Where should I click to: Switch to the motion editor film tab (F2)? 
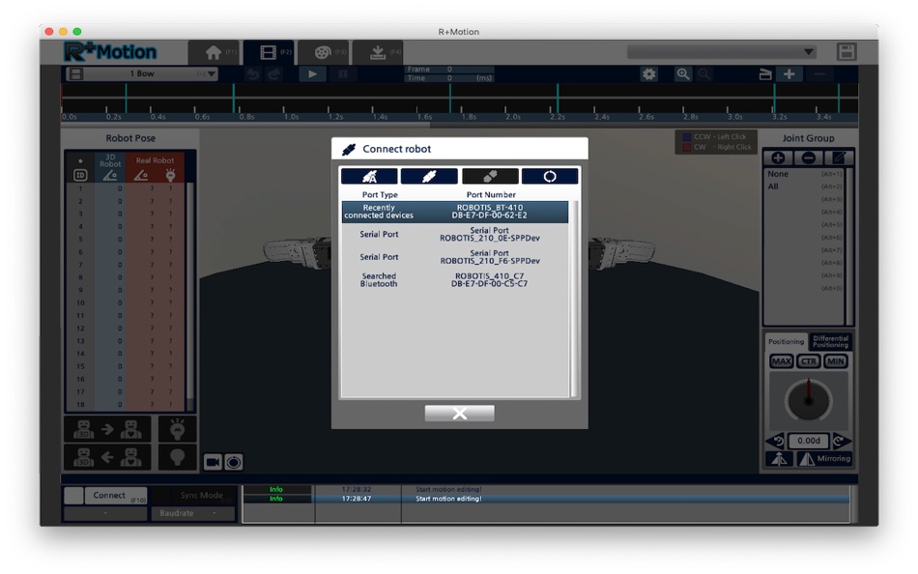coord(268,53)
